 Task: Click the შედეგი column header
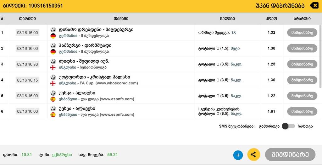[x=227, y=19]
